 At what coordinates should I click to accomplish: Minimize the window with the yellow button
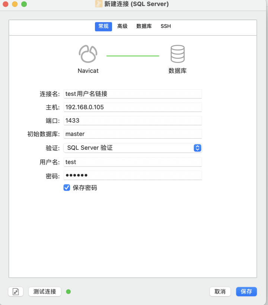[x=15, y=4]
